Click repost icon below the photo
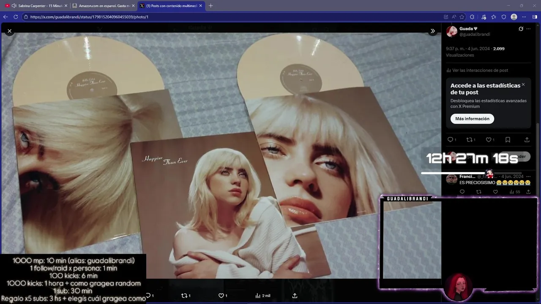Screen dimensions: 541x304 pos(186,296)
